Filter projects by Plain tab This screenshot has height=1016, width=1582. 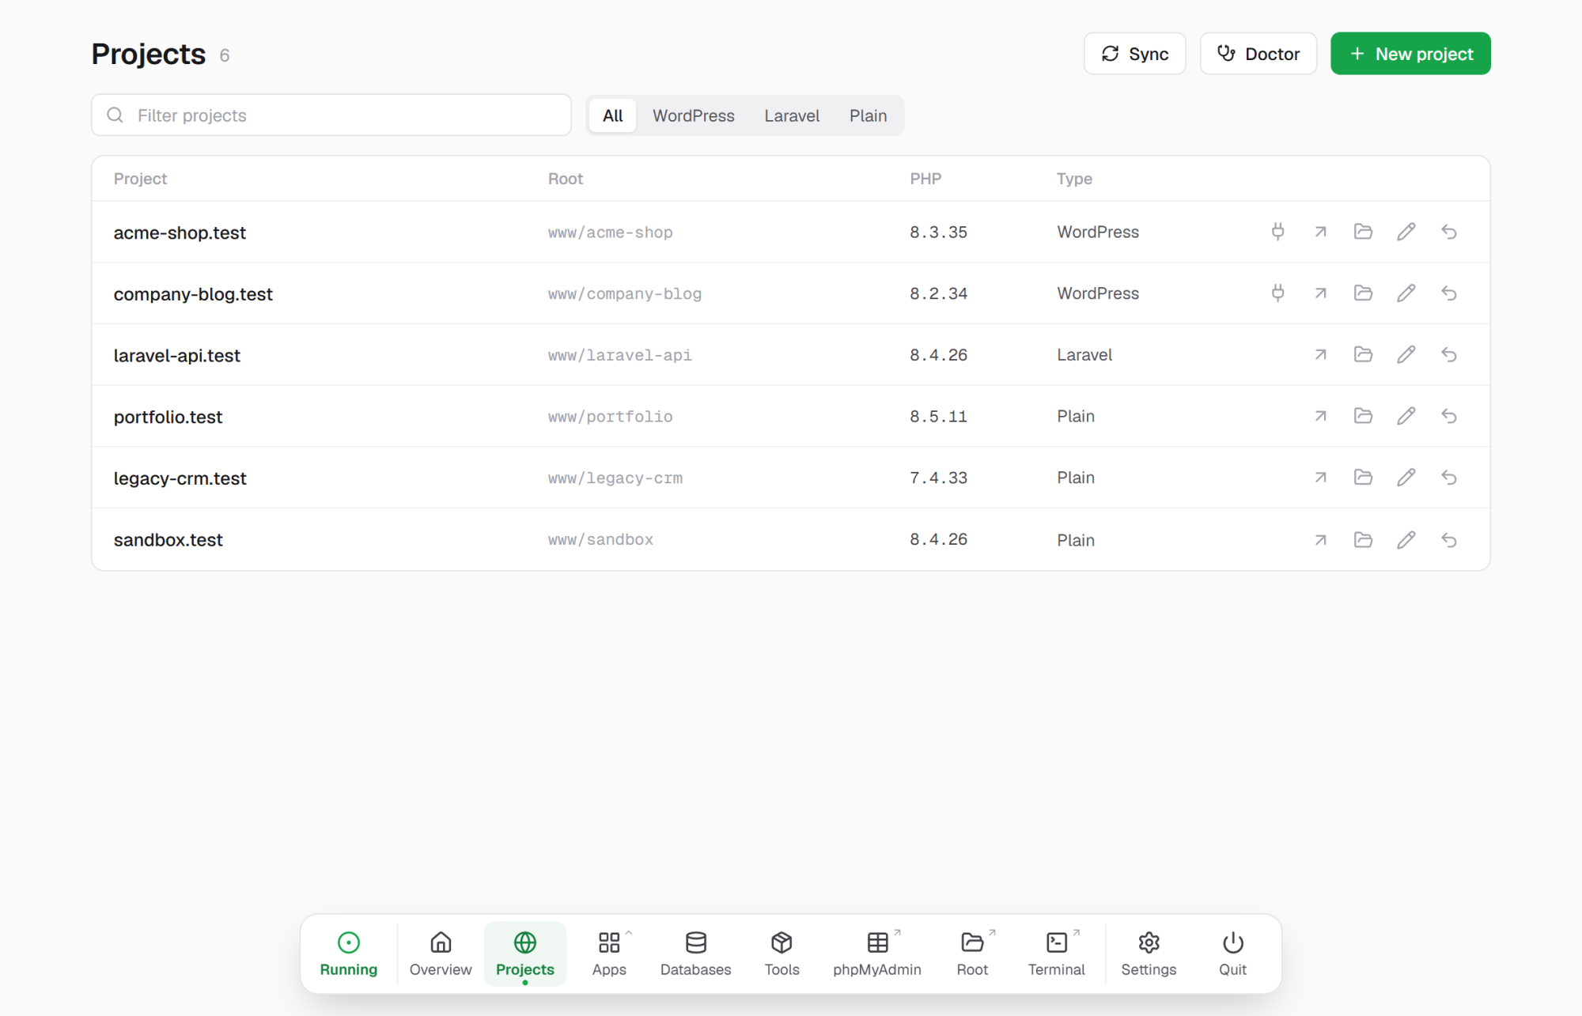click(868, 115)
